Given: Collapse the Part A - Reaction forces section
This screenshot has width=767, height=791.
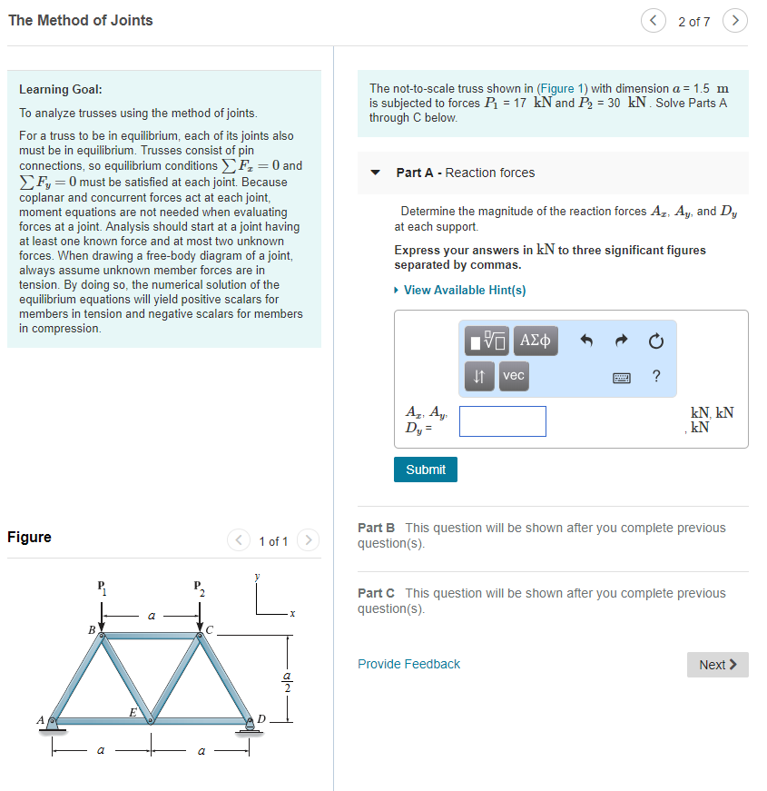Looking at the screenshot, I should coord(374,173).
